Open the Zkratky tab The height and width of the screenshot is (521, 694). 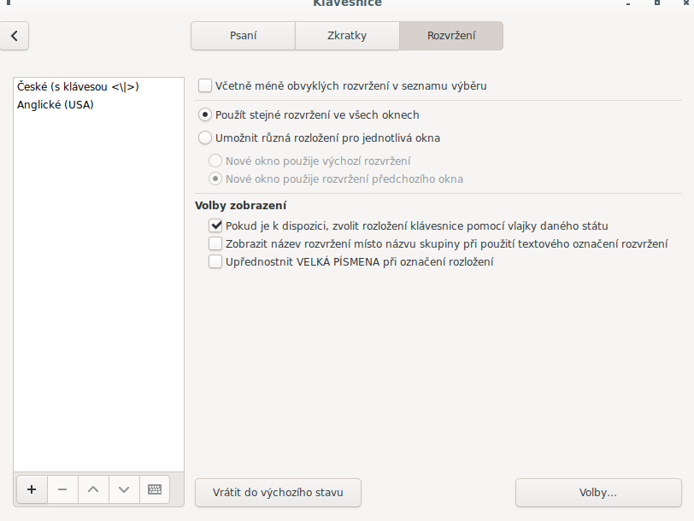pyautogui.click(x=347, y=36)
